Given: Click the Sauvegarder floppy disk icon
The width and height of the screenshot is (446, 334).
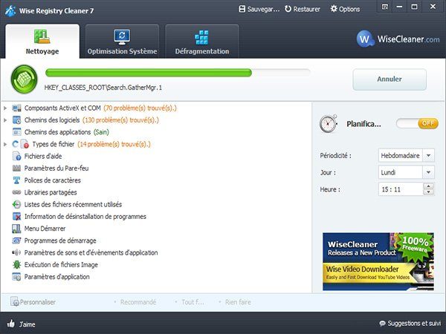Looking at the screenshot, I should [x=242, y=9].
